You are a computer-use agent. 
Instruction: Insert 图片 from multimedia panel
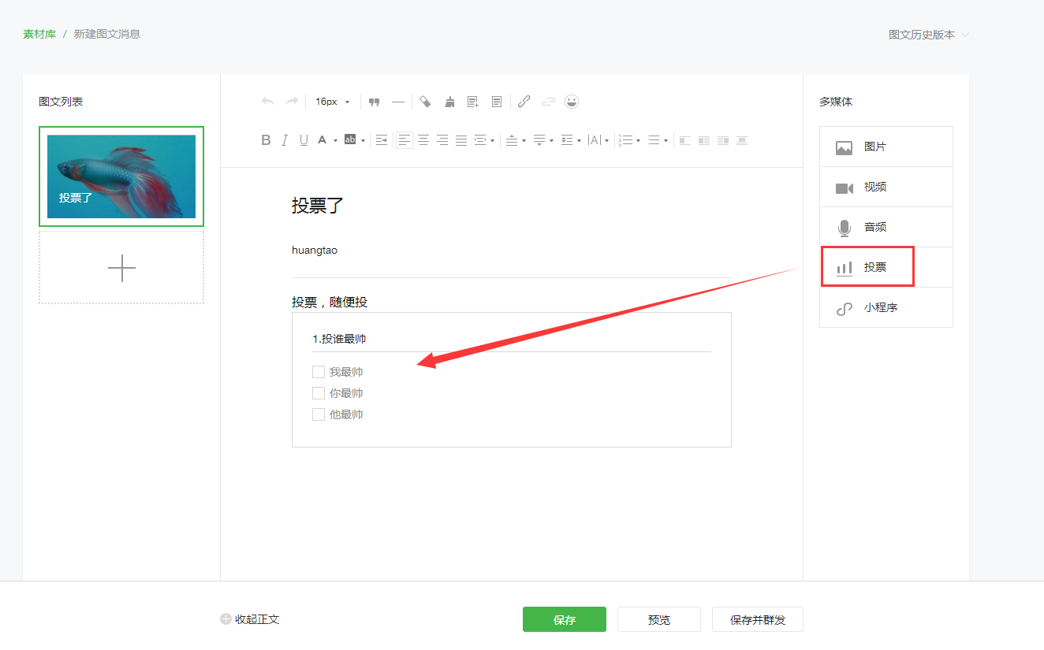(886, 147)
